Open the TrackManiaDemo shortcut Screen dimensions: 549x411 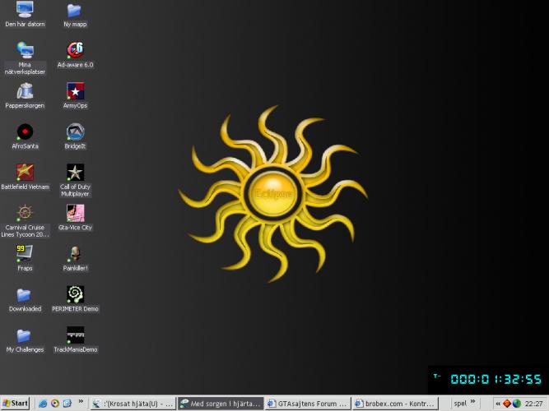[75, 335]
